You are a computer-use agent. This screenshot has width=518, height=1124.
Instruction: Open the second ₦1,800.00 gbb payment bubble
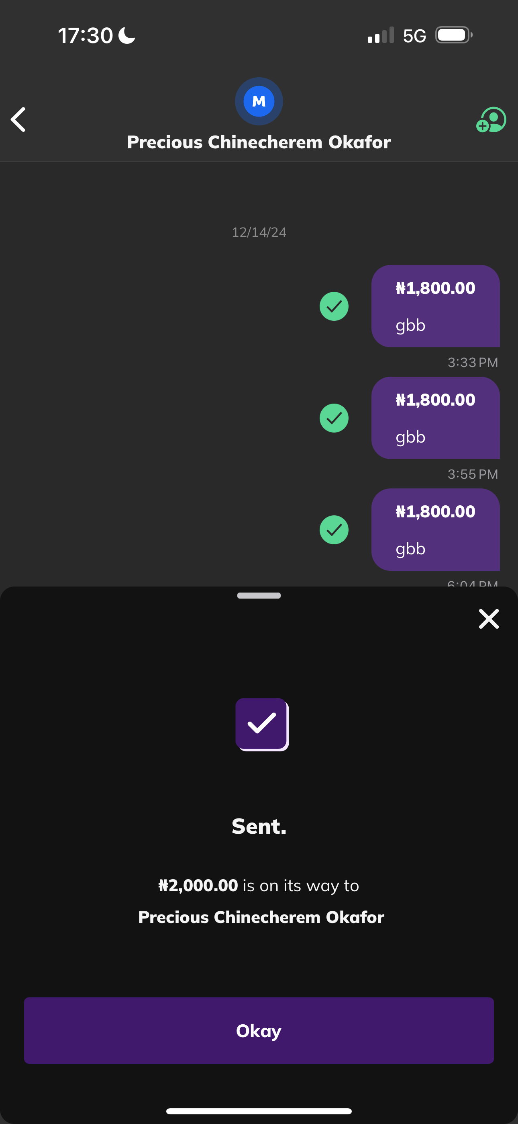click(x=435, y=418)
